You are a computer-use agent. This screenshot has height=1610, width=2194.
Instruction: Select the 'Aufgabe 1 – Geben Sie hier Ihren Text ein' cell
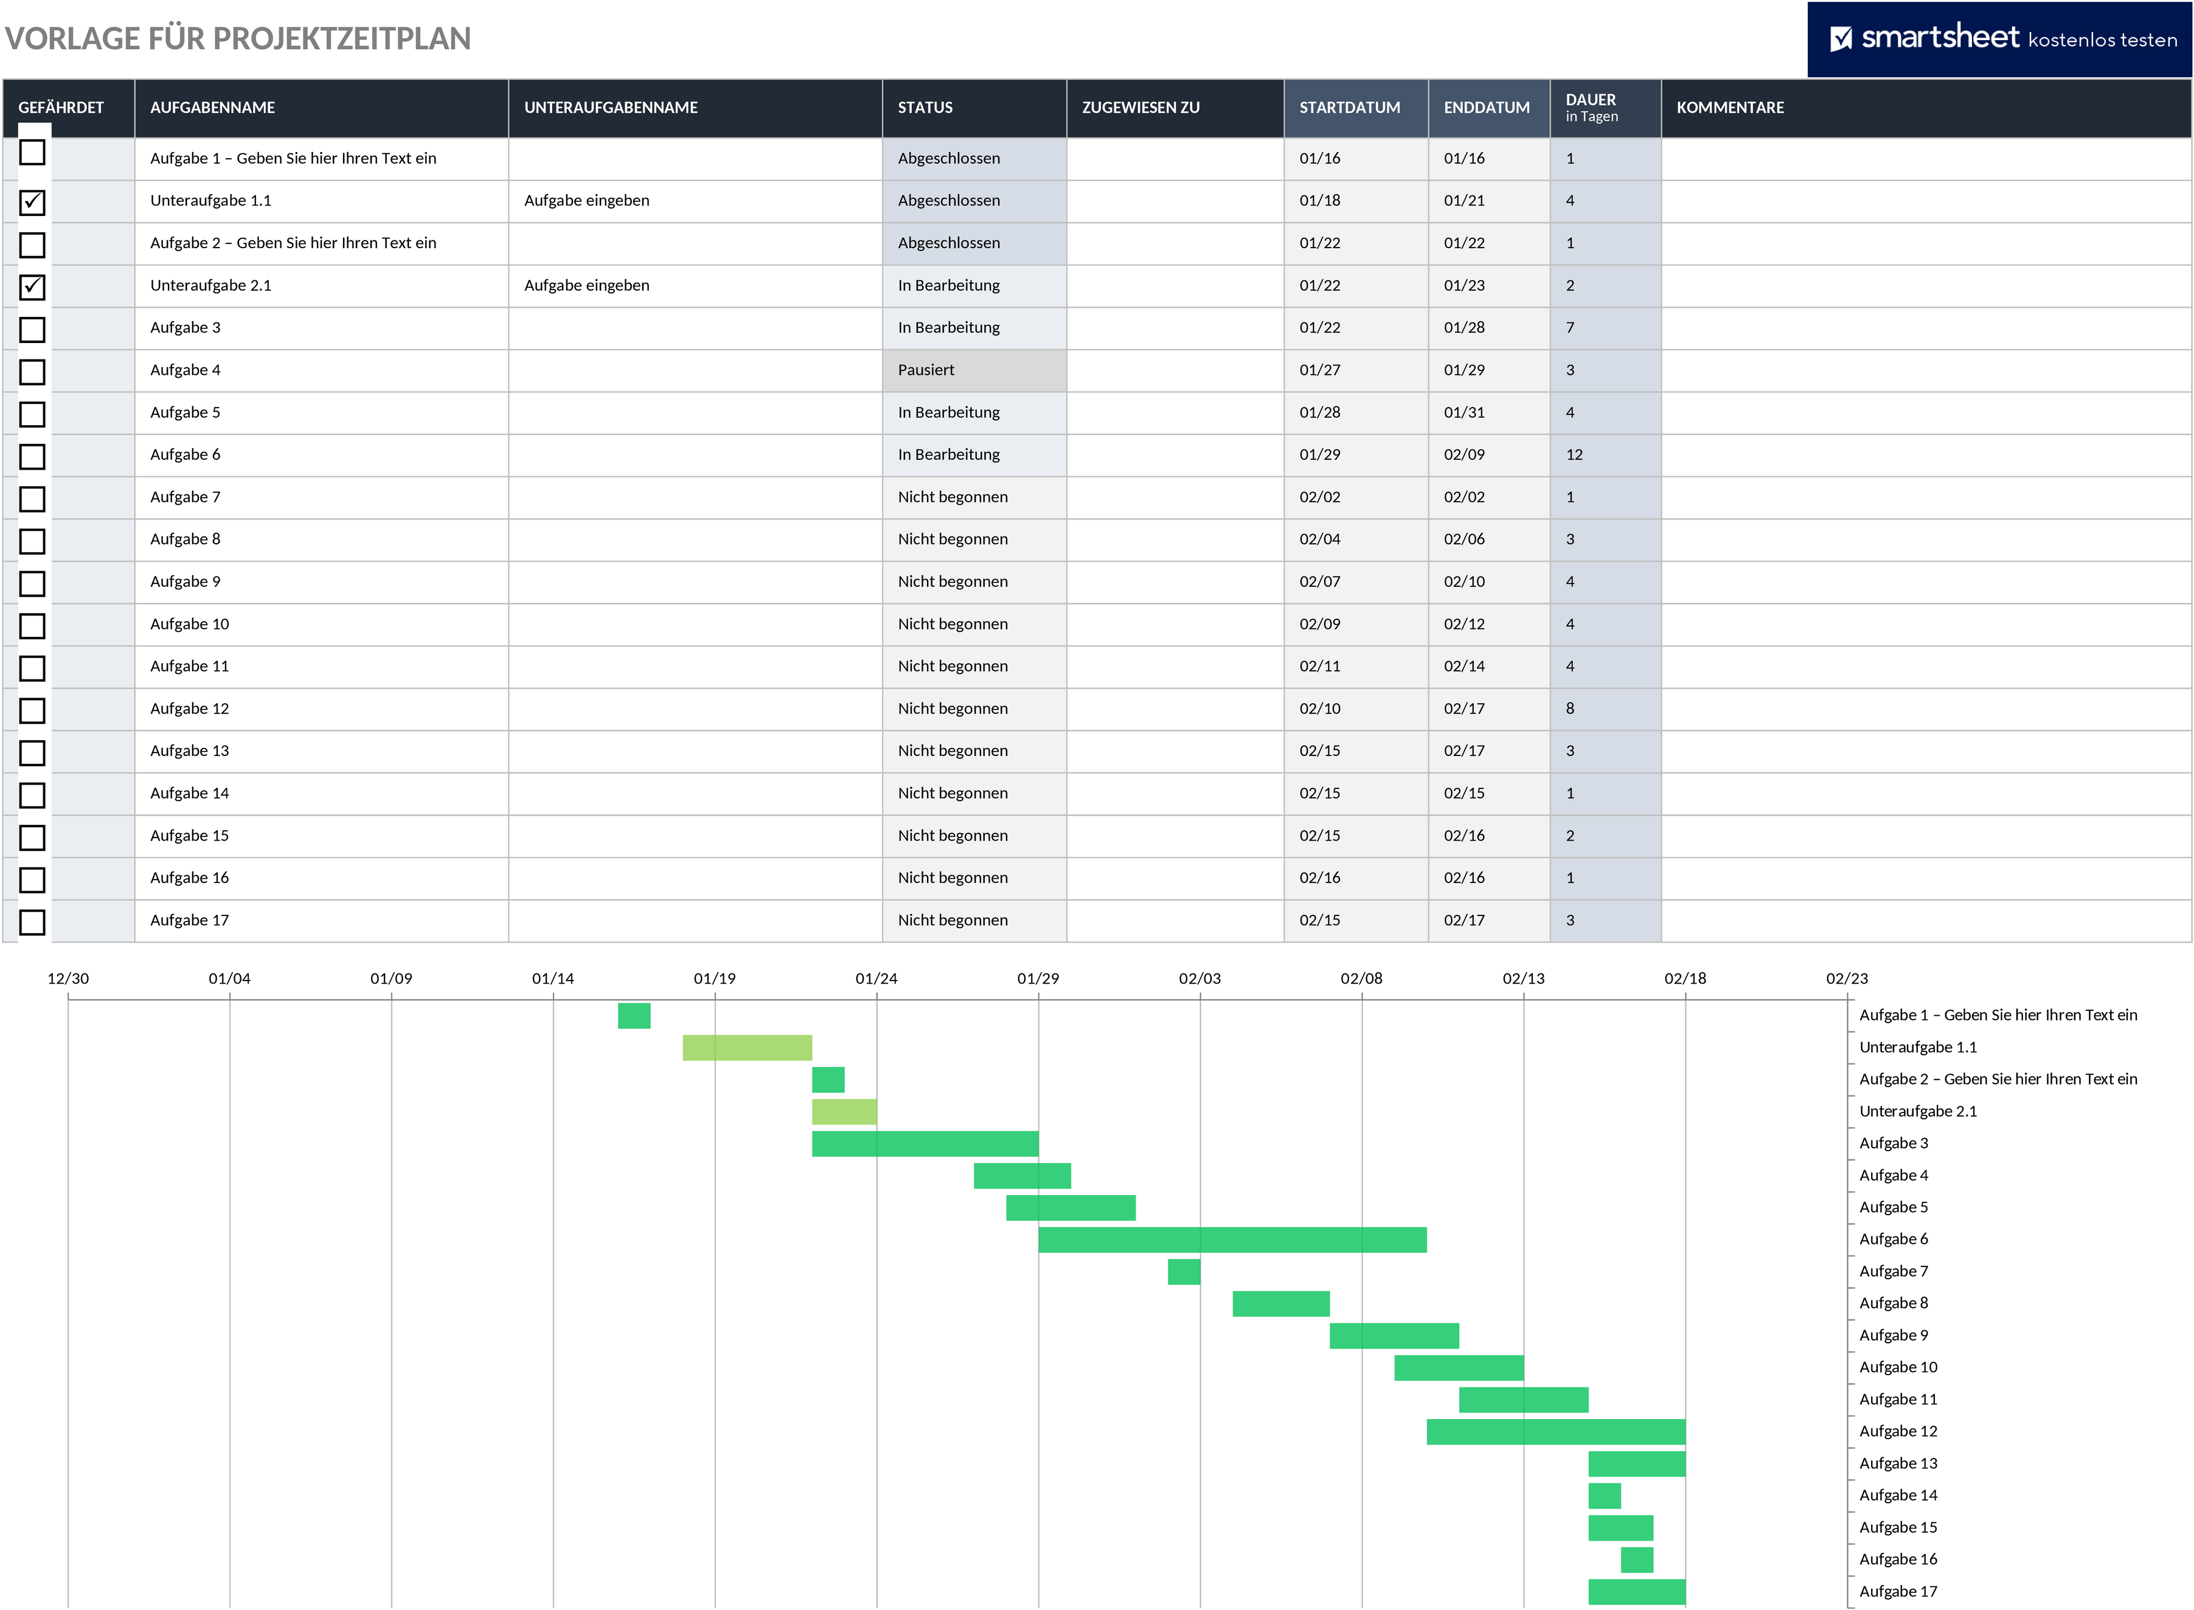322,159
